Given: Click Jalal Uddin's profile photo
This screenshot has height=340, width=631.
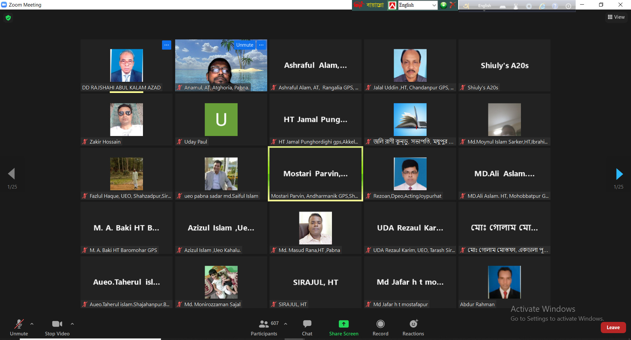Looking at the screenshot, I should tap(410, 65).
